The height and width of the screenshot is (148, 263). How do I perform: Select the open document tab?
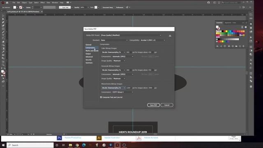point(25,12)
